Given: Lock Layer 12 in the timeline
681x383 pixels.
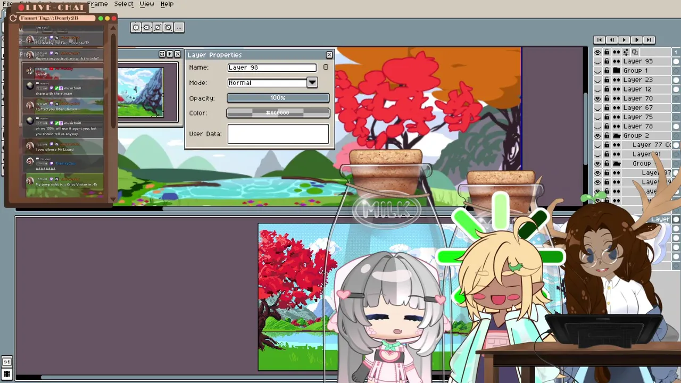Looking at the screenshot, I should [607, 89].
